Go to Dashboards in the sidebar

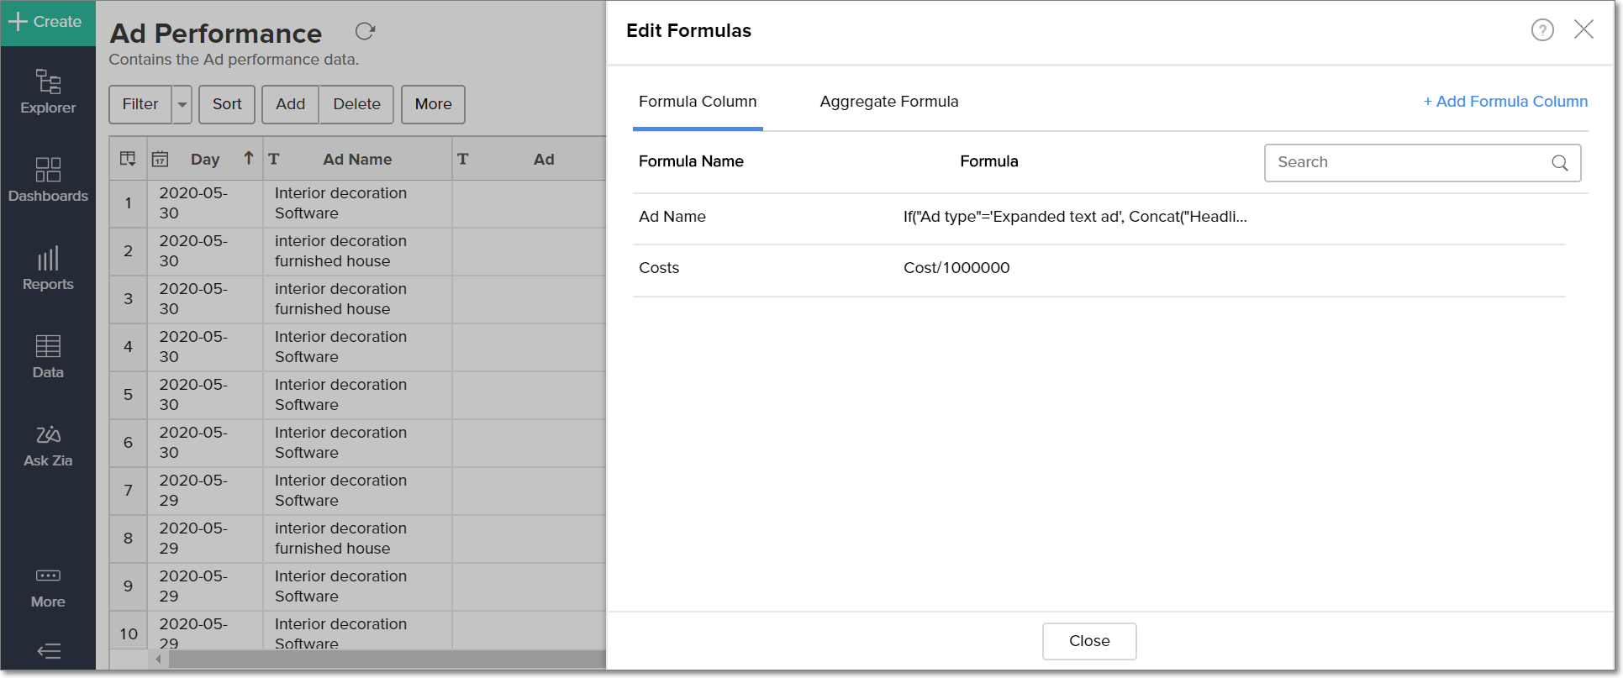pyautogui.click(x=48, y=180)
